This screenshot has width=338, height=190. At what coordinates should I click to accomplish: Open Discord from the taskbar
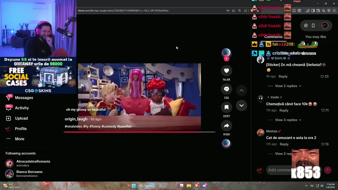point(204,186)
